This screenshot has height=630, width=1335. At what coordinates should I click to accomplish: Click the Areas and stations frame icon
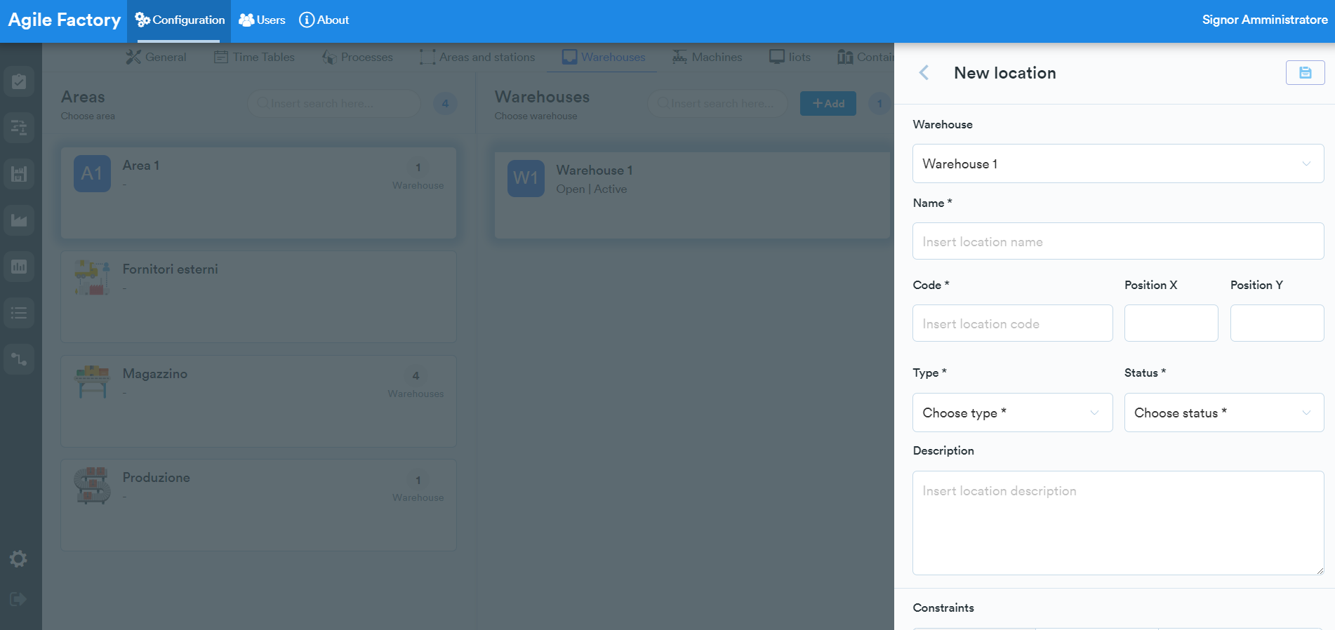[427, 57]
